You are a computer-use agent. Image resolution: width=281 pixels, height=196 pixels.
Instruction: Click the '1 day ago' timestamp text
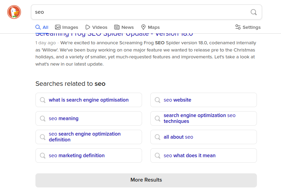pos(45,43)
